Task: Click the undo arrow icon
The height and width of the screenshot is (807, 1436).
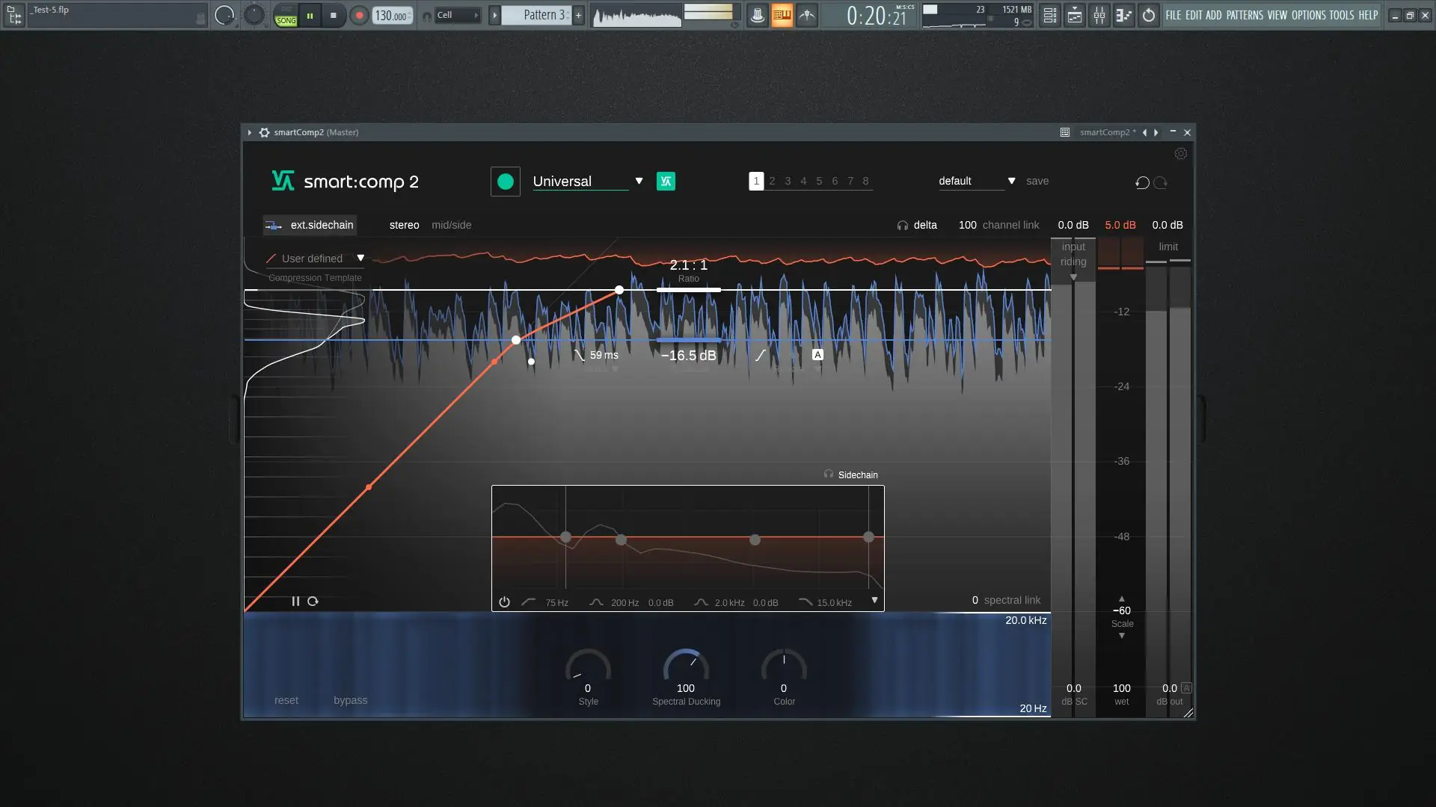Action: point(1142,183)
